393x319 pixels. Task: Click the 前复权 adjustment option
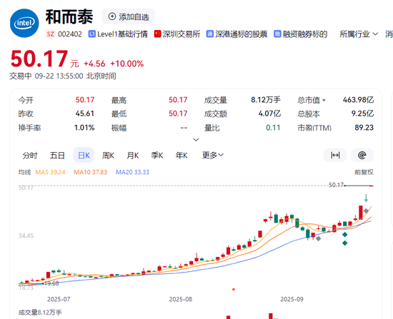pos(364,172)
